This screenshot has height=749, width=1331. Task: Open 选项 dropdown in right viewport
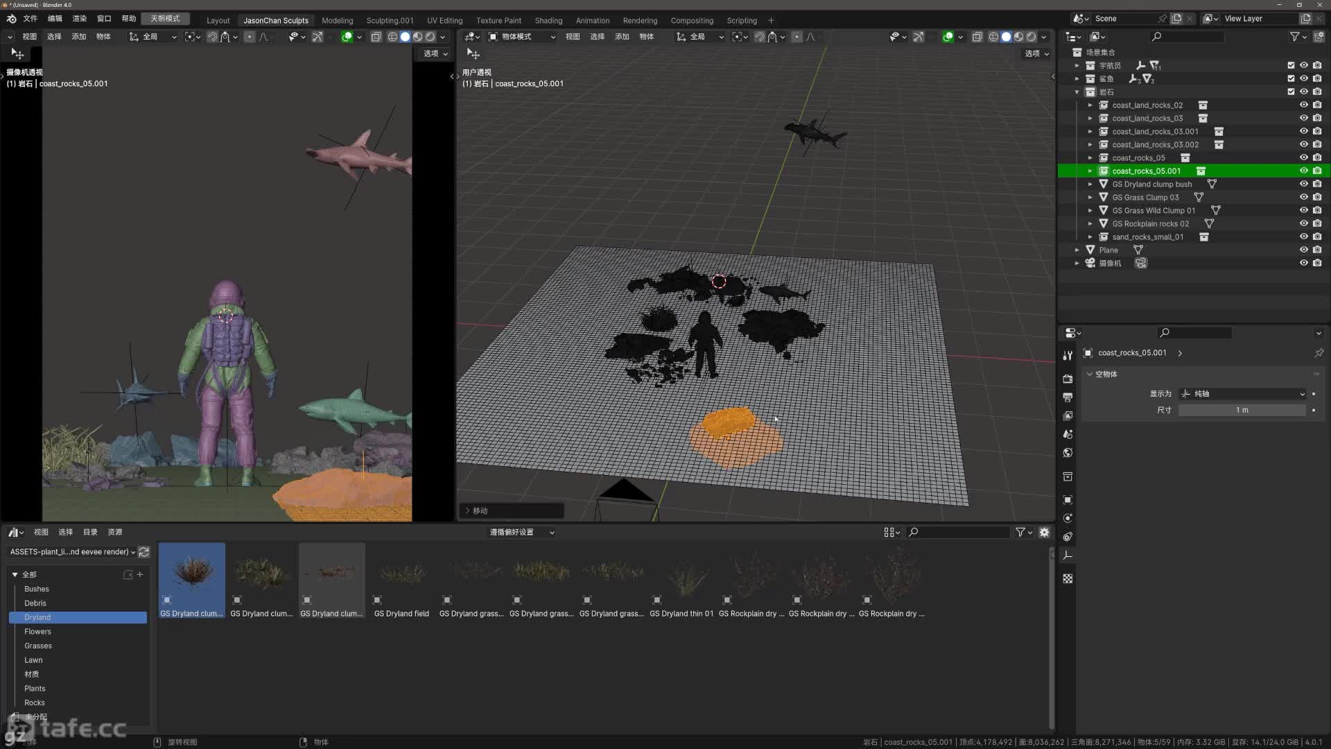(1036, 53)
